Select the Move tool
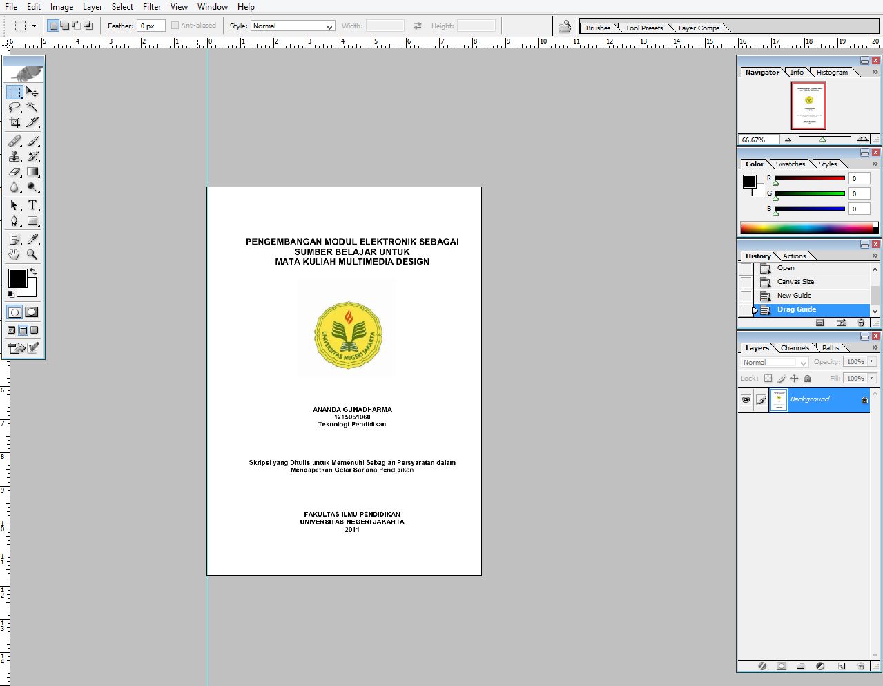 pos(32,92)
